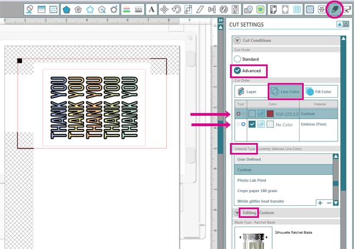Uncheck the No Color line checkbox
The width and height of the screenshot is (354, 249).
(252, 124)
